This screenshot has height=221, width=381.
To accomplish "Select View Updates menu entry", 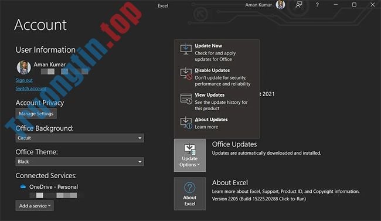I will pos(216,101).
